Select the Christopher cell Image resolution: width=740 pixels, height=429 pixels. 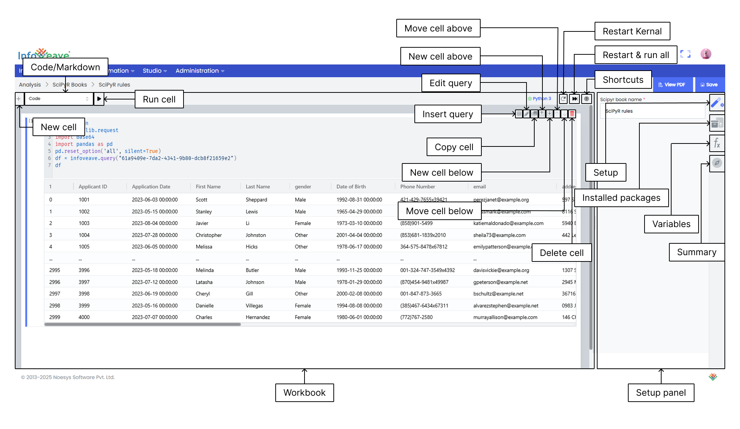[x=209, y=235]
